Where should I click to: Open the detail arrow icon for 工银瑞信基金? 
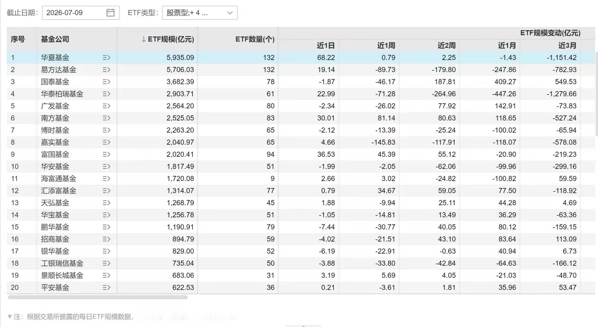pos(106,263)
